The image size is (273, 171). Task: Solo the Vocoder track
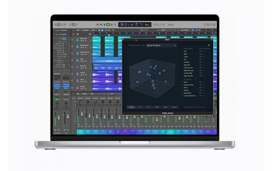pos(83,89)
